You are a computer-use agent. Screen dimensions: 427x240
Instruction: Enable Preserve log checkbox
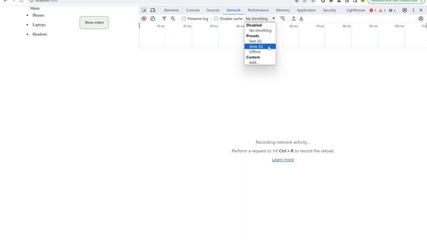[x=184, y=19]
